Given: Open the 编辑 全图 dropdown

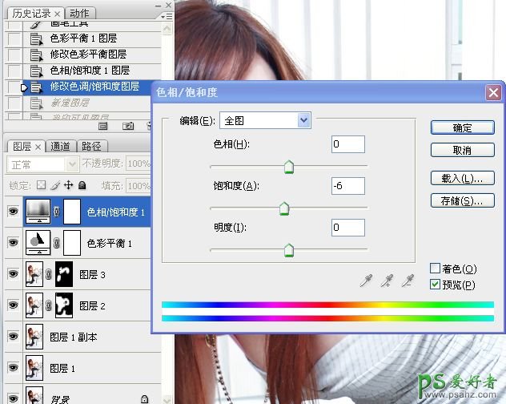Looking at the screenshot, I should coord(265,120).
